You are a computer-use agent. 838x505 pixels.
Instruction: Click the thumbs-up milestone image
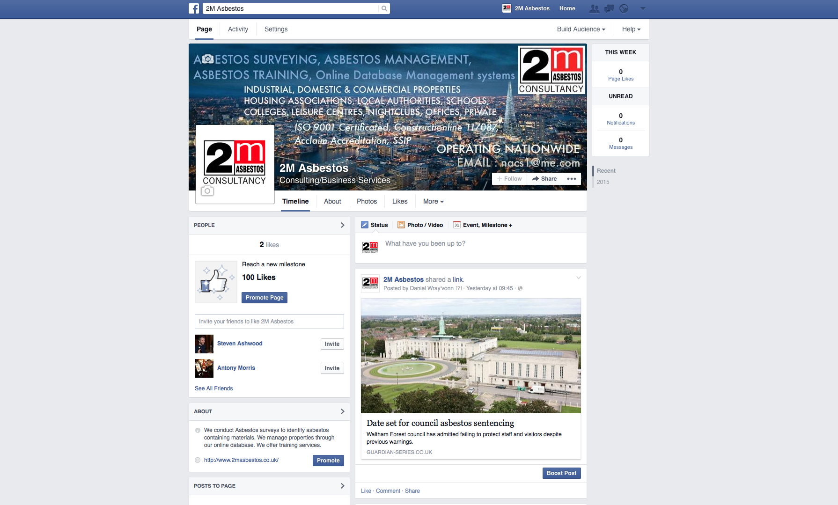(216, 282)
